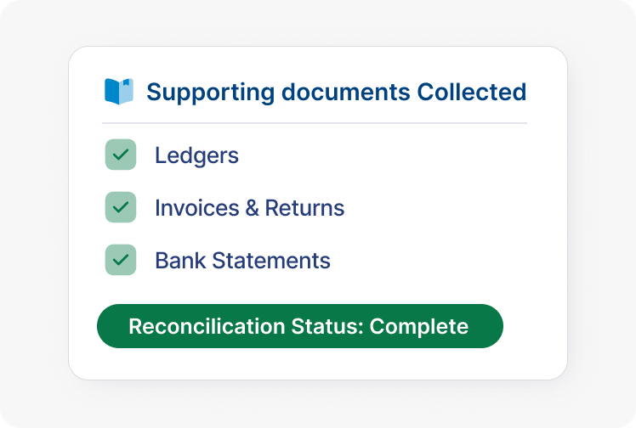Screen dimensions: 636x428
Task: Tick the Ledgers checkbox
Action: 121,155
